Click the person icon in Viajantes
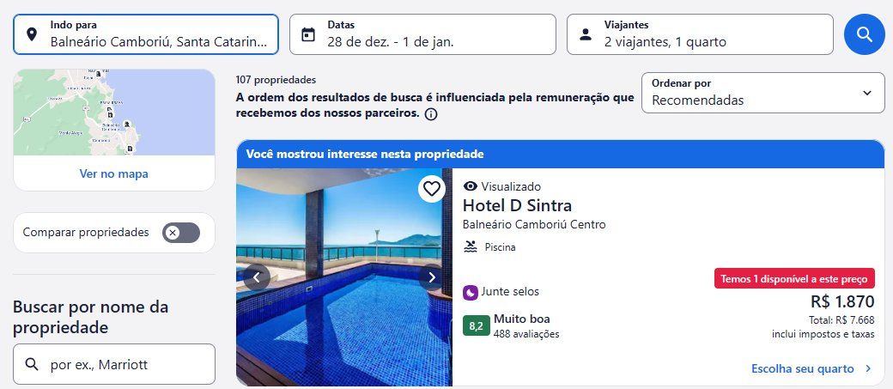This screenshot has width=893, height=389. click(x=586, y=34)
